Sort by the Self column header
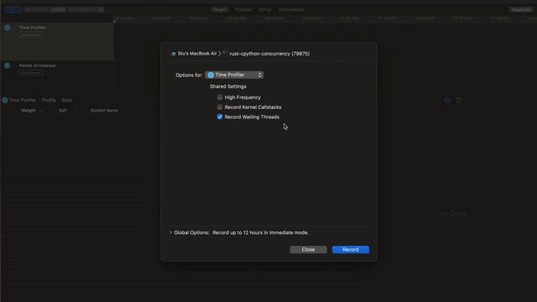Image resolution: width=537 pixels, height=302 pixels. 63,111
